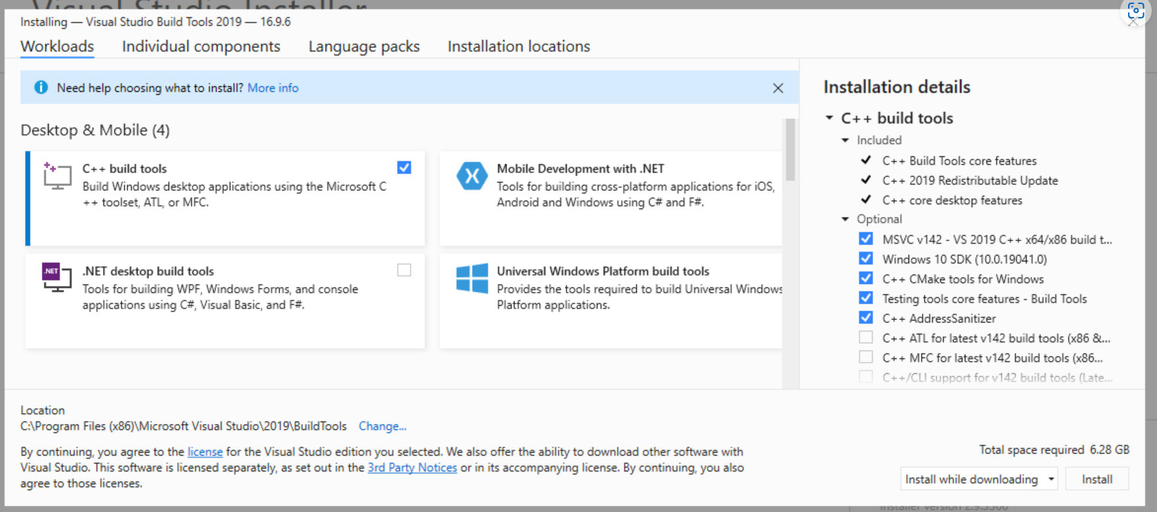1157x512 pixels.
Task: Click the .NET desktop build tools icon
Action: 57,277
